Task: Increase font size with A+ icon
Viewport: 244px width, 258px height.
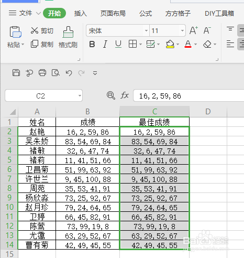Action: click(194, 30)
